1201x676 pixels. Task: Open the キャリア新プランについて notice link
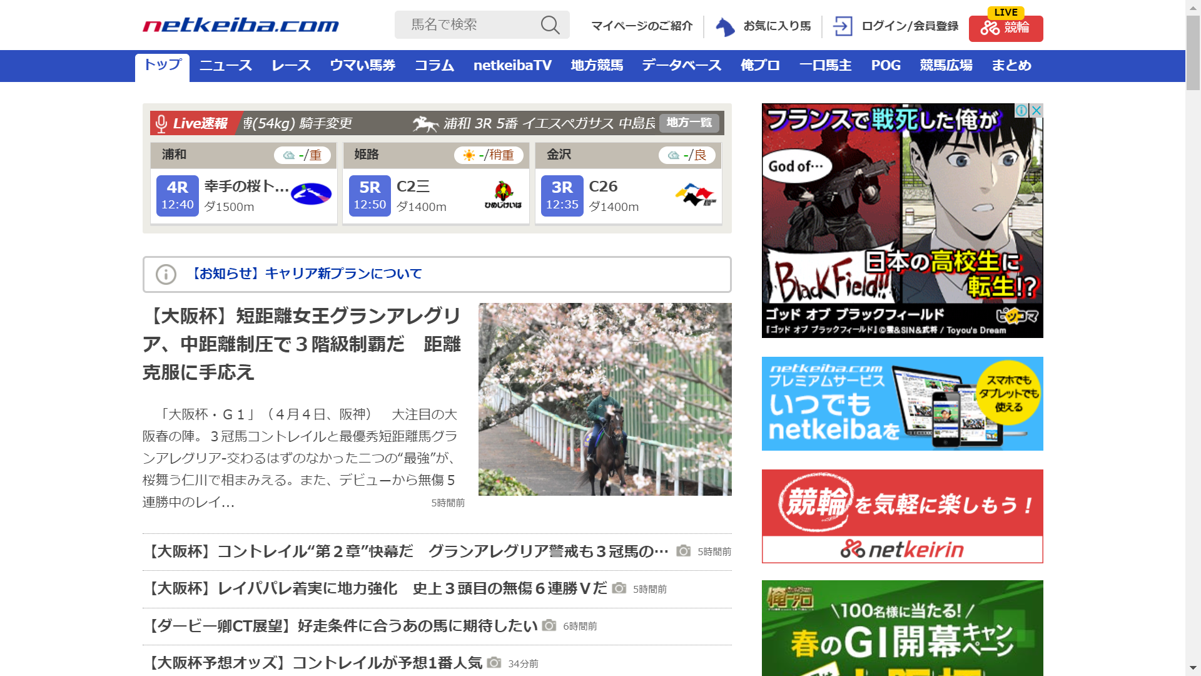pyautogui.click(x=306, y=274)
